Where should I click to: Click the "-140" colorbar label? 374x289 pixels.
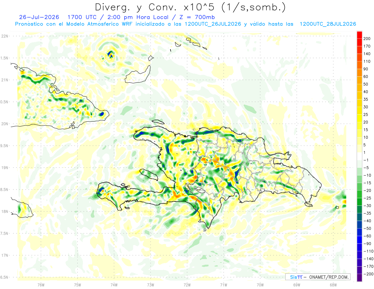(x=368, y=259)
